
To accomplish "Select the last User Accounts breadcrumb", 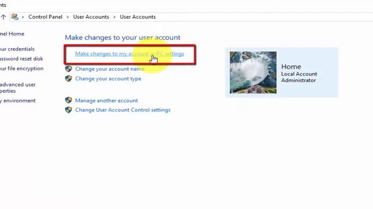I will click(138, 17).
